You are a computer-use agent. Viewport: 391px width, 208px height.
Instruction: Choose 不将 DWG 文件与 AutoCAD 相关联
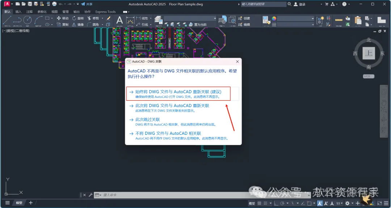click(x=182, y=135)
